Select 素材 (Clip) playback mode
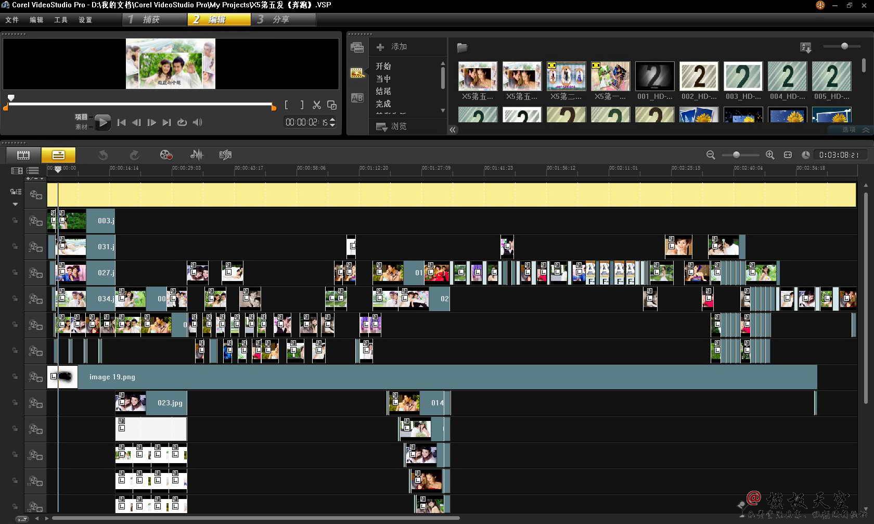874x524 pixels. click(82, 127)
